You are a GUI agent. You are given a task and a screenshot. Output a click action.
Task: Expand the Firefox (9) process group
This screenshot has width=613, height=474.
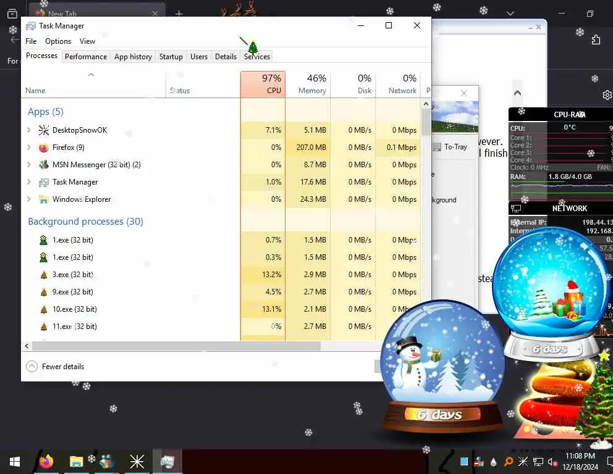click(x=28, y=147)
